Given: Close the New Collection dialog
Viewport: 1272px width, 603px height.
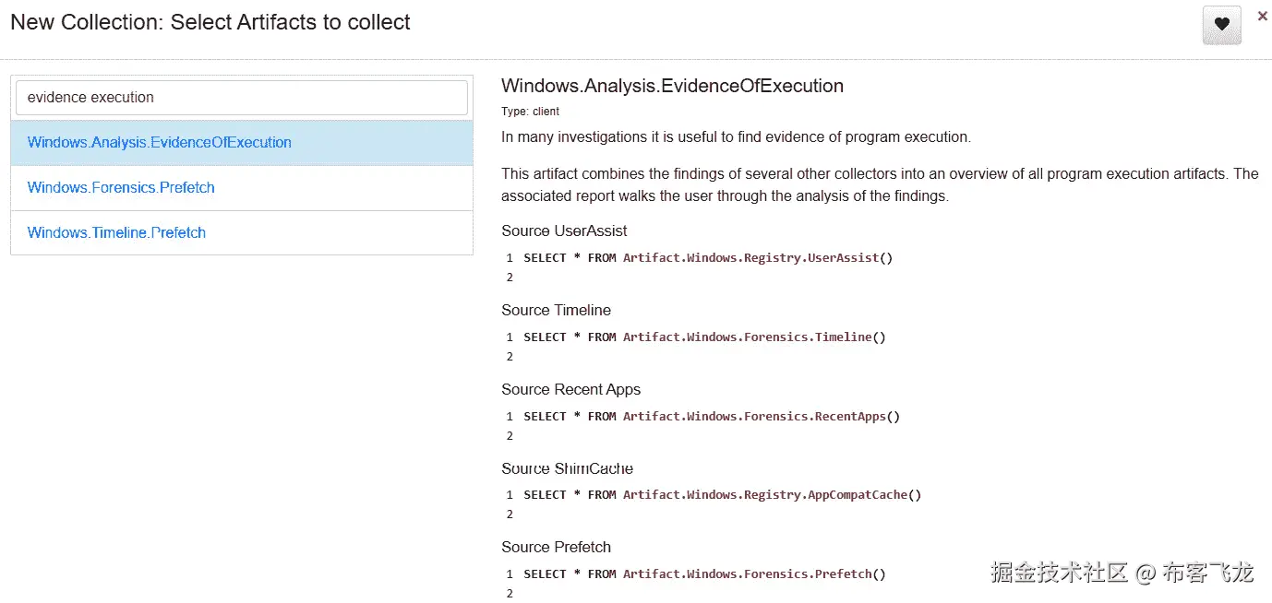Looking at the screenshot, I should click(x=1262, y=16).
